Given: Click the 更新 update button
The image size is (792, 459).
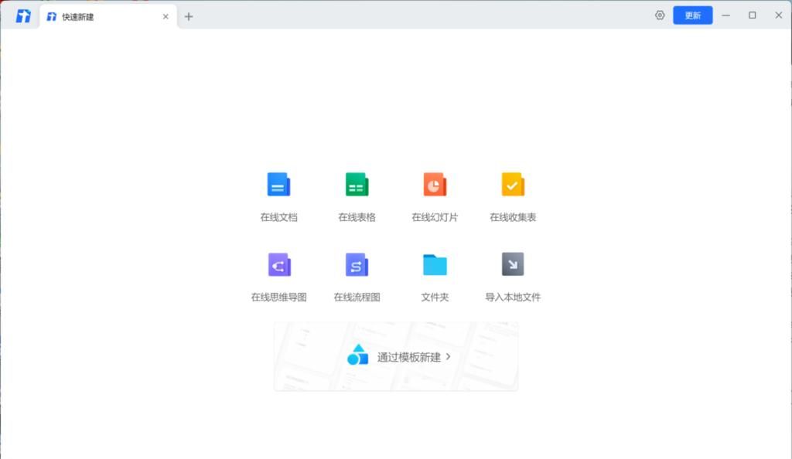Looking at the screenshot, I should point(692,15).
